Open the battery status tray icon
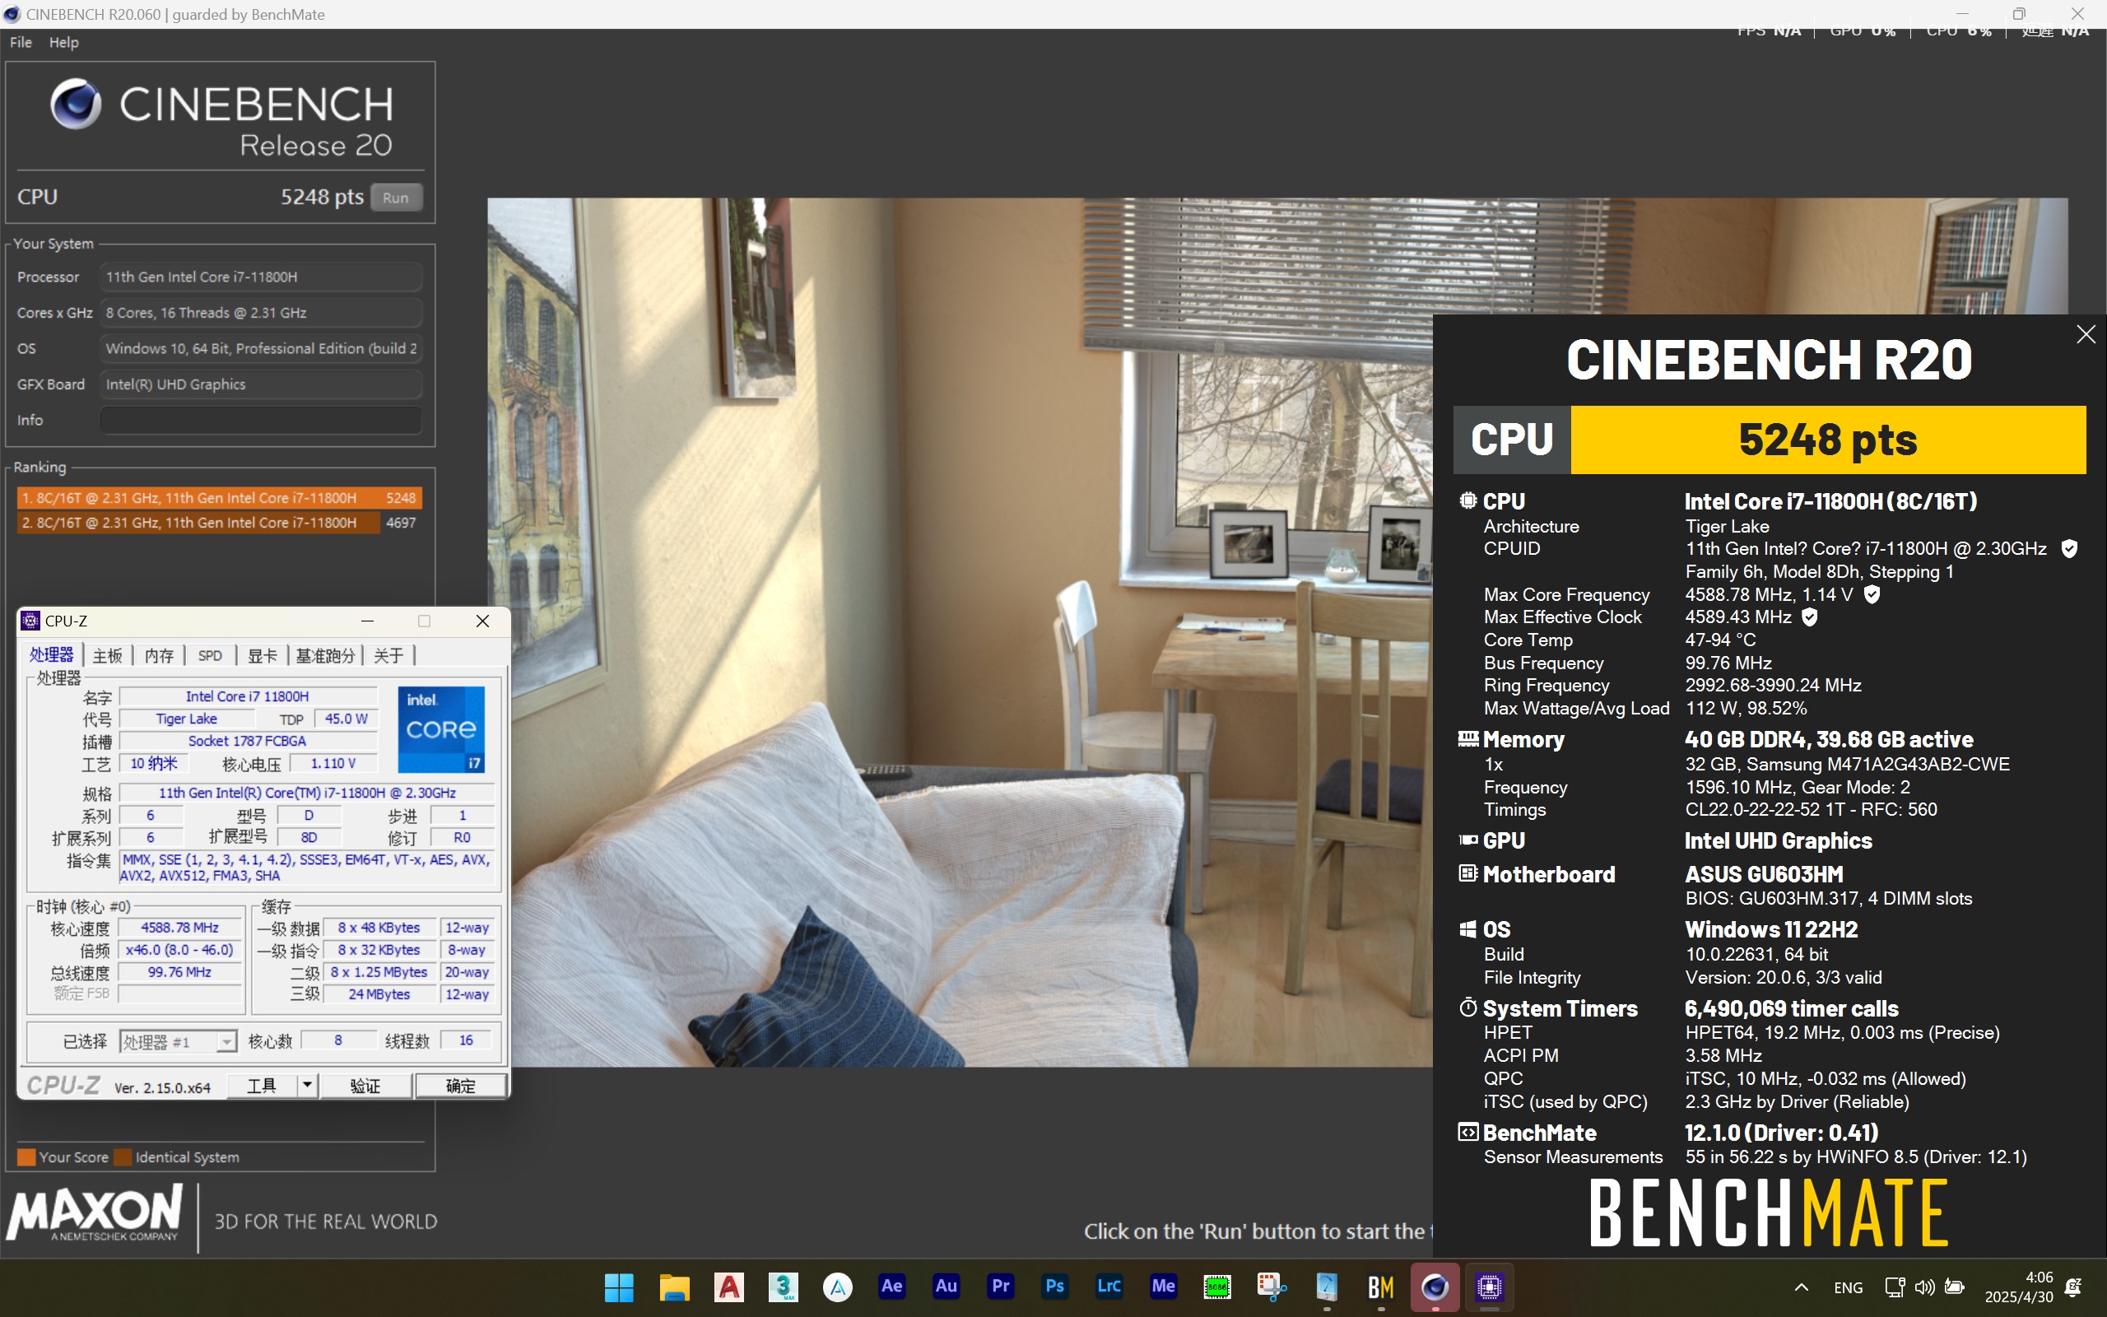 coord(1955,1287)
